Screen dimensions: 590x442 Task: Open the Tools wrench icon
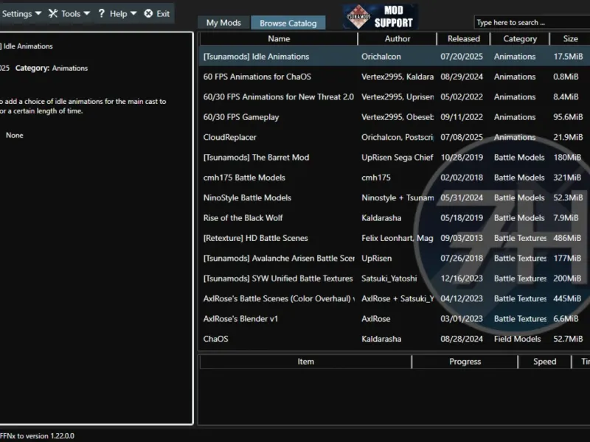tap(53, 13)
